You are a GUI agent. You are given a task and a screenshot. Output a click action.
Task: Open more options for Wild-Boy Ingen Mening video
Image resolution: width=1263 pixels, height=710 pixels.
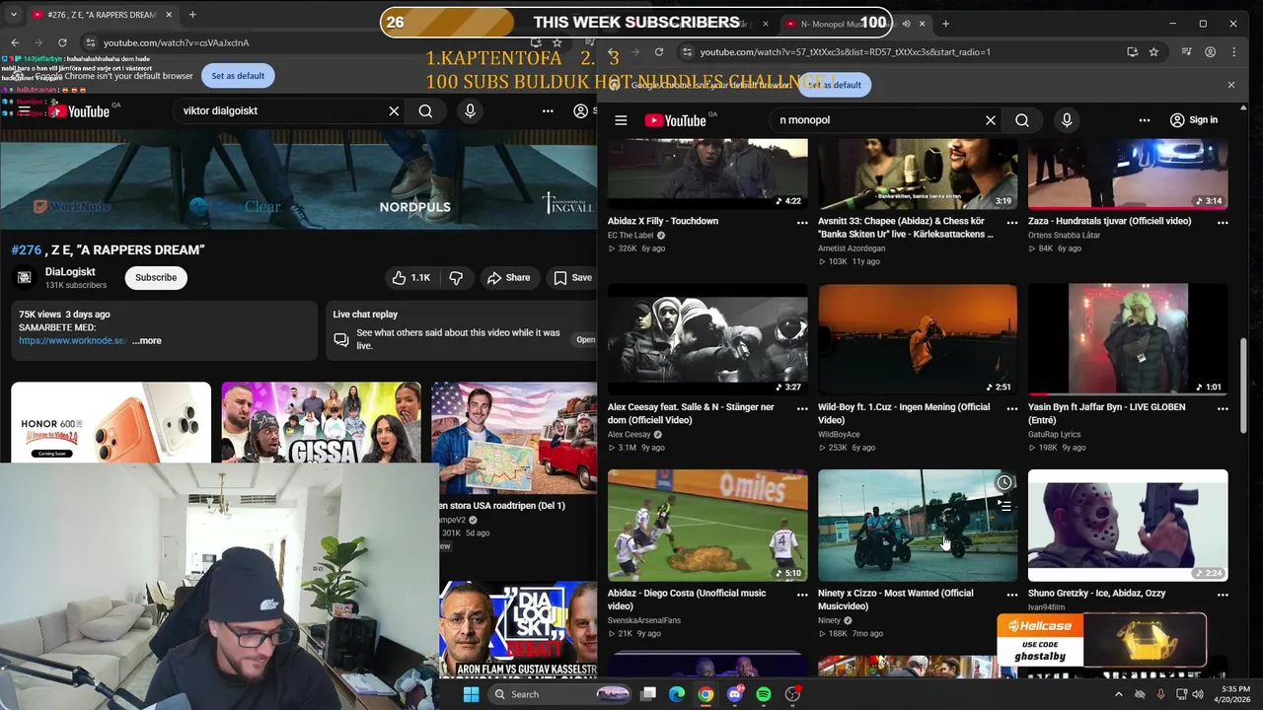coord(1012,408)
